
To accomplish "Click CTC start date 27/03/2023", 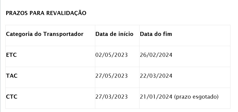I will pos(111,97).
